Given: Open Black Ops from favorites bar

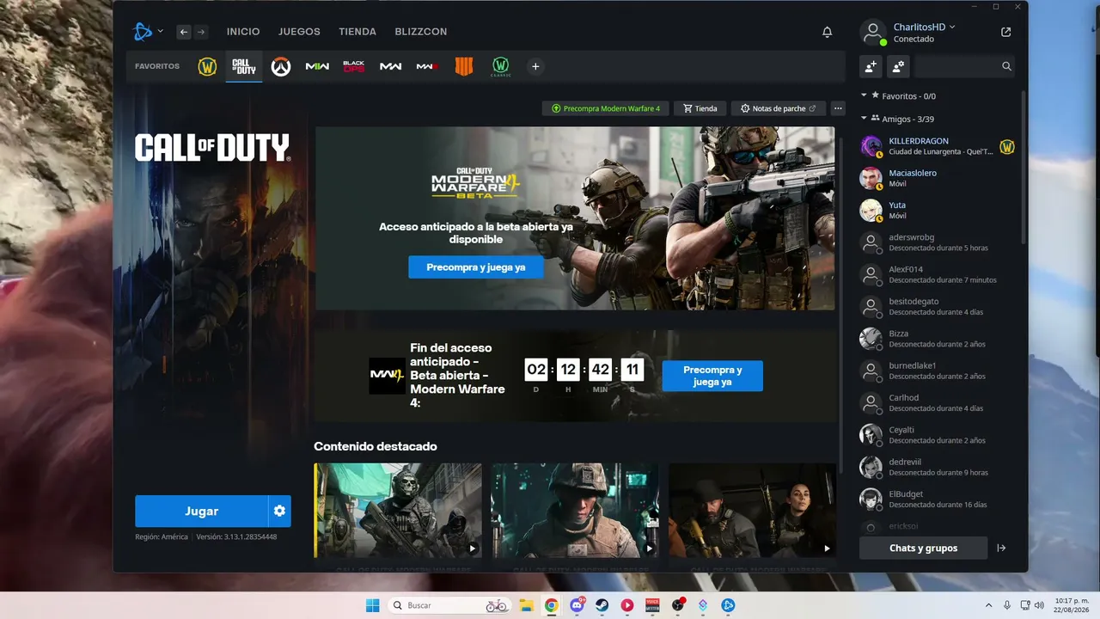Looking at the screenshot, I should click(354, 66).
